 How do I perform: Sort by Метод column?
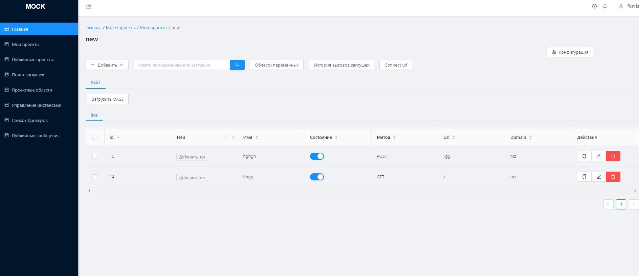click(394, 137)
